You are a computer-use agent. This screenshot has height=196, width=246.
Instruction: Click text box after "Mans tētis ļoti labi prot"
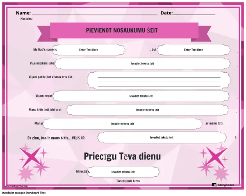148,110
